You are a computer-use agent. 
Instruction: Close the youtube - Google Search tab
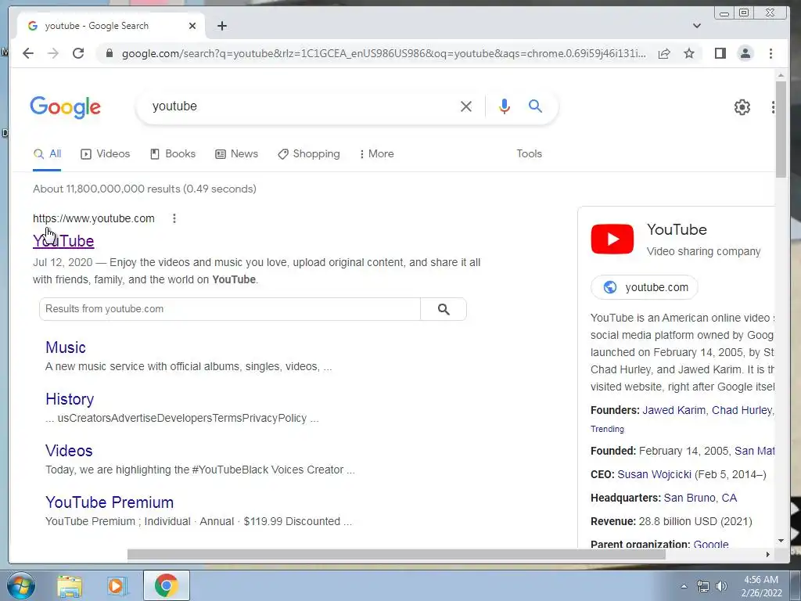(x=192, y=26)
